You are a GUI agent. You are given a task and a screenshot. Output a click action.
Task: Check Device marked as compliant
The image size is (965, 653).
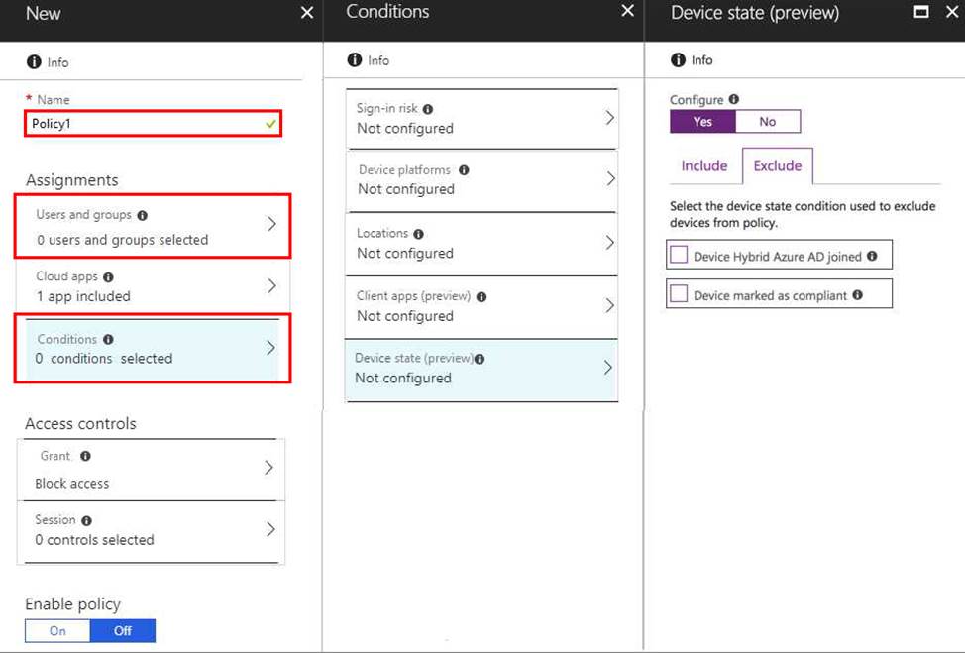coord(679,294)
